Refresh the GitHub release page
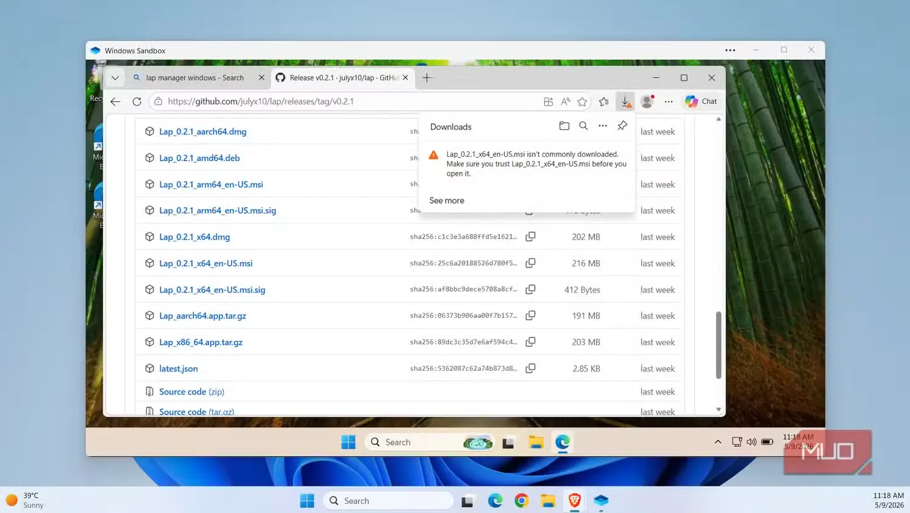The width and height of the screenshot is (910, 513). pyautogui.click(x=137, y=102)
